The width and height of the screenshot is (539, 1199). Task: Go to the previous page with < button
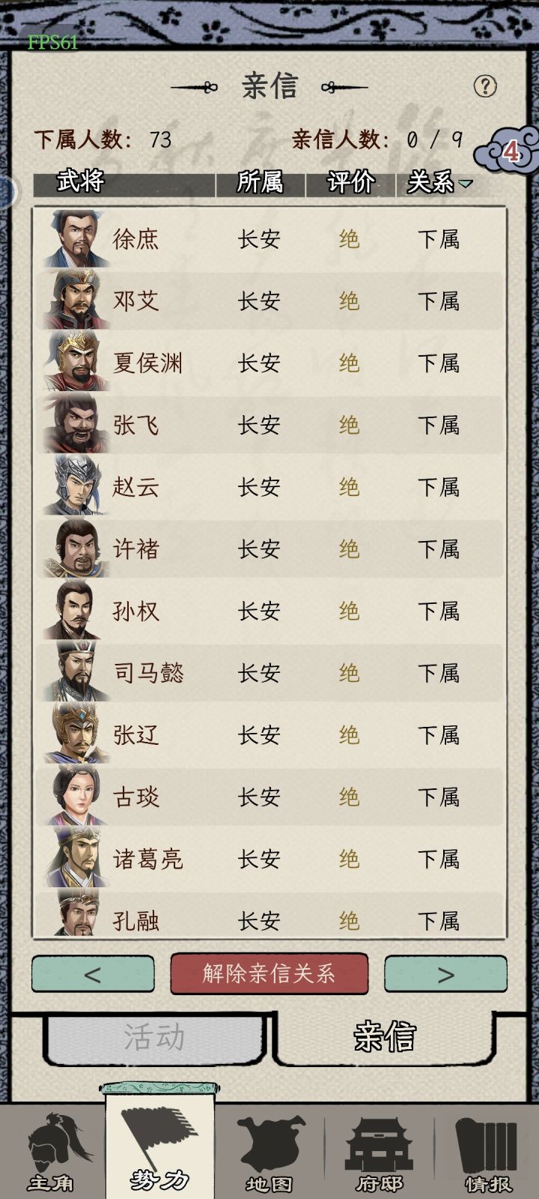pyautogui.click(x=93, y=974)
